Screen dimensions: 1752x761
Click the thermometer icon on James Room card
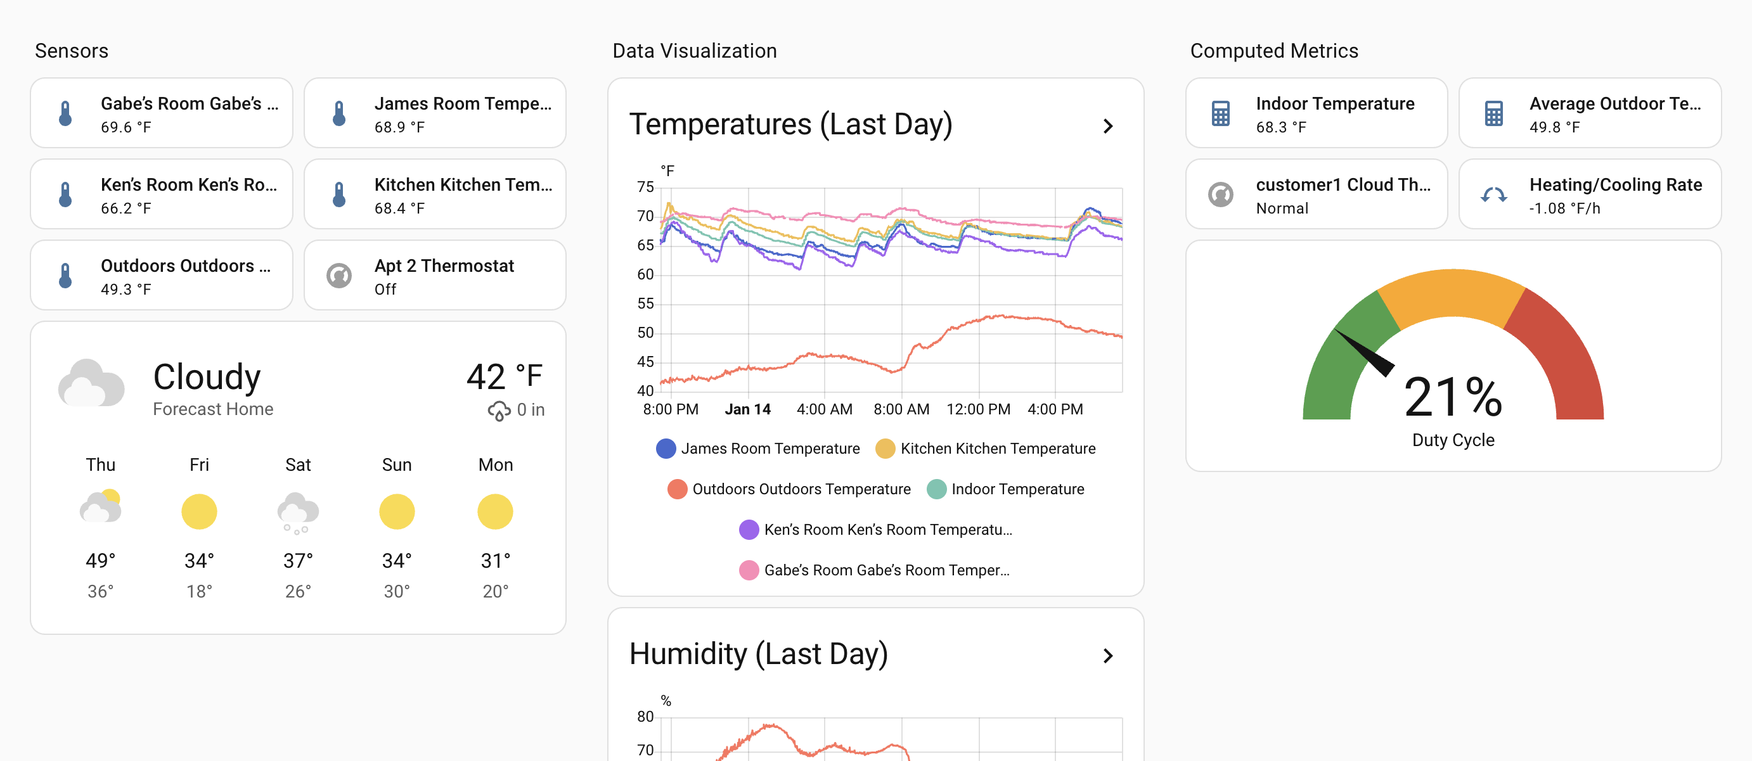tap(338, 113)
